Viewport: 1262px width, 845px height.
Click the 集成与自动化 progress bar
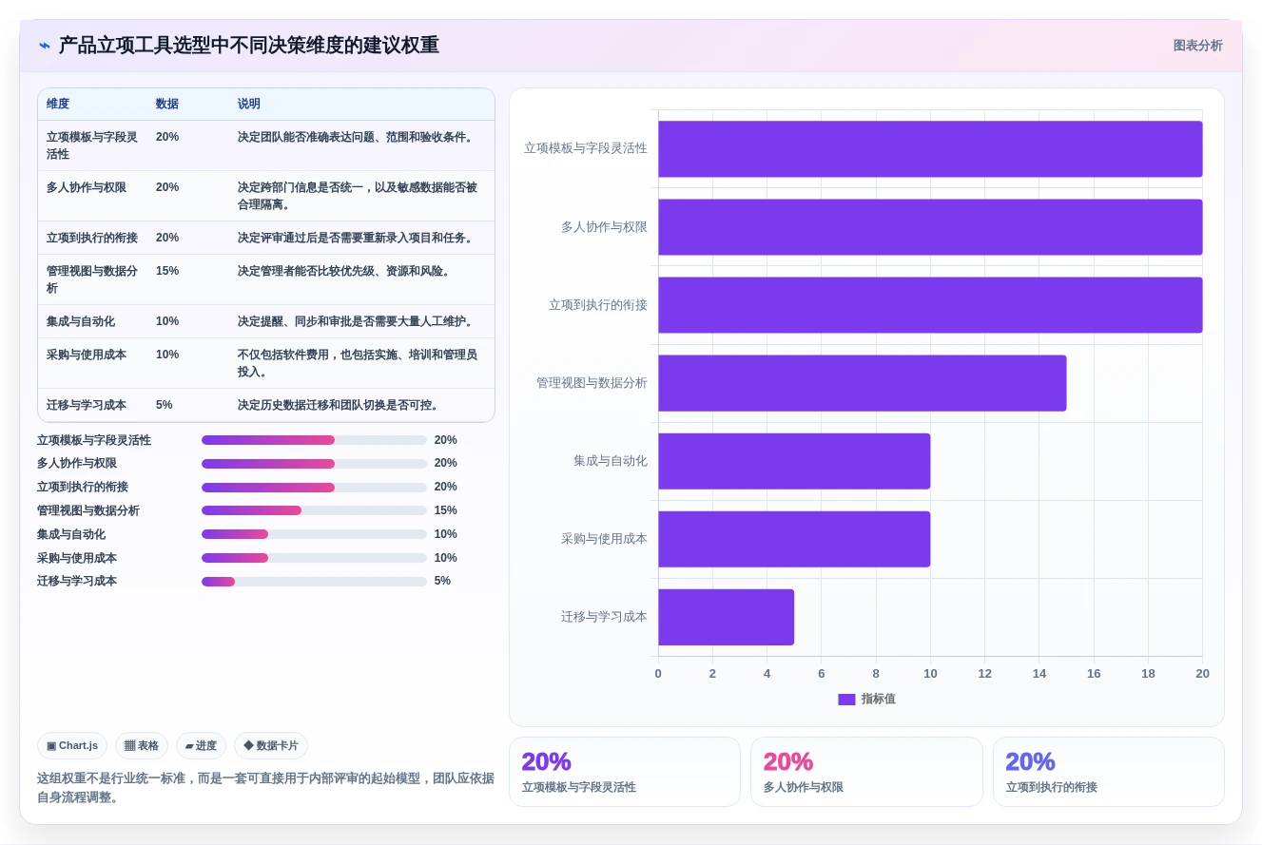pos(314,534)
